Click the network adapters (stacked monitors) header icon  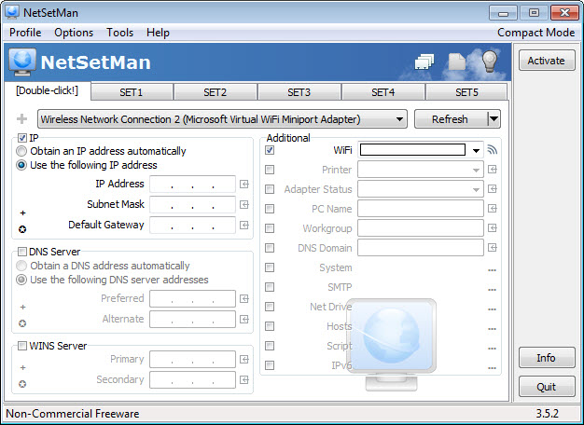pos(424,62)
